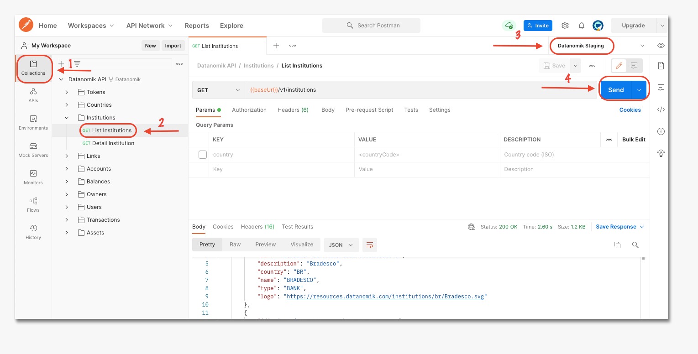This screenshot has height=354, width=698.
Task: Open the settings gear icon
Action: tap(565, 26)
